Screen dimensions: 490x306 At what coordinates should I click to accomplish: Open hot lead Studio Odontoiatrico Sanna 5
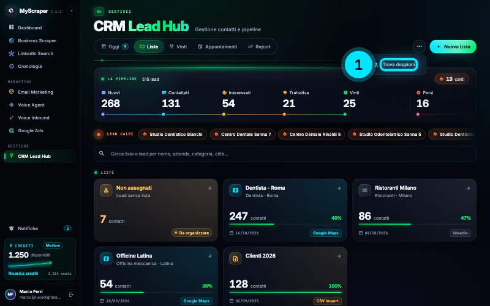tap(386, 134)
